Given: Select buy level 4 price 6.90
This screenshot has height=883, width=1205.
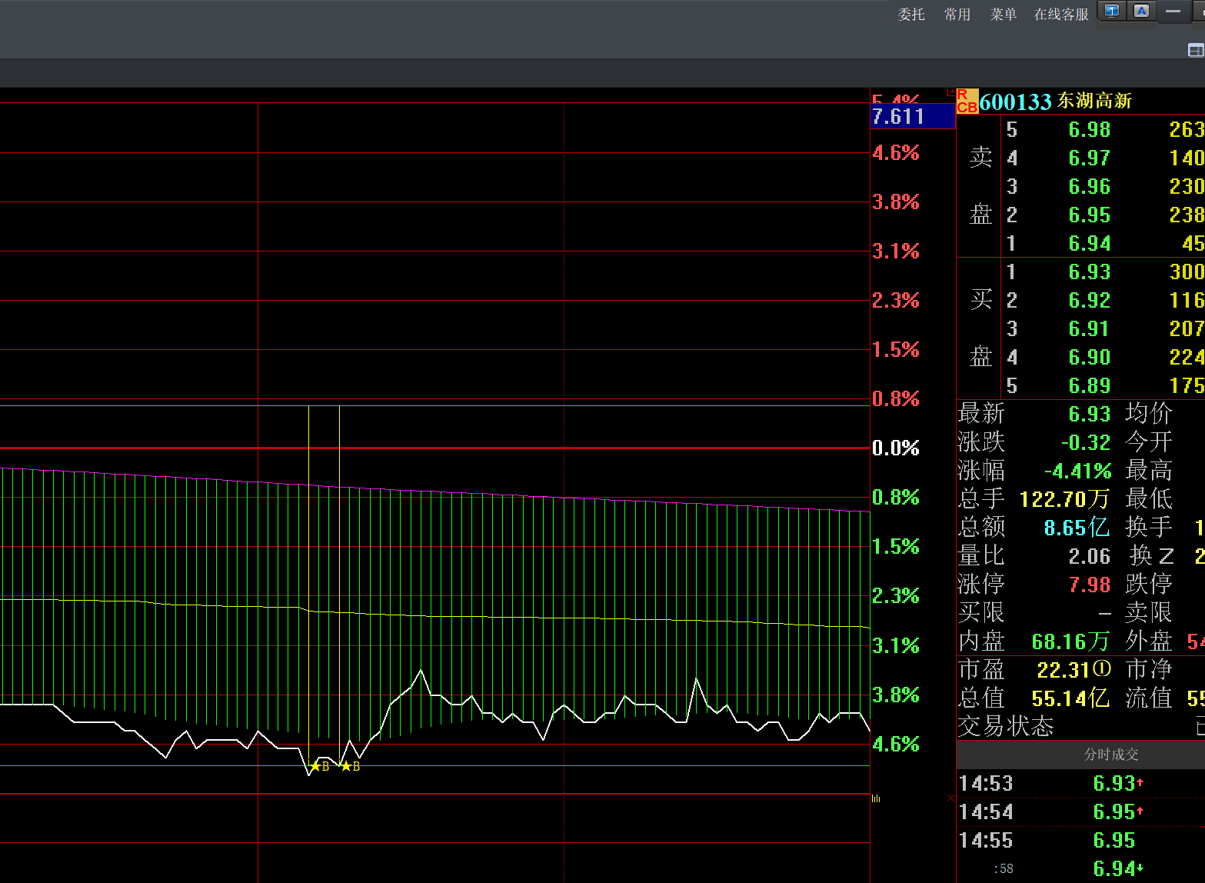Looking at the screenshot, I should 1090,358.
